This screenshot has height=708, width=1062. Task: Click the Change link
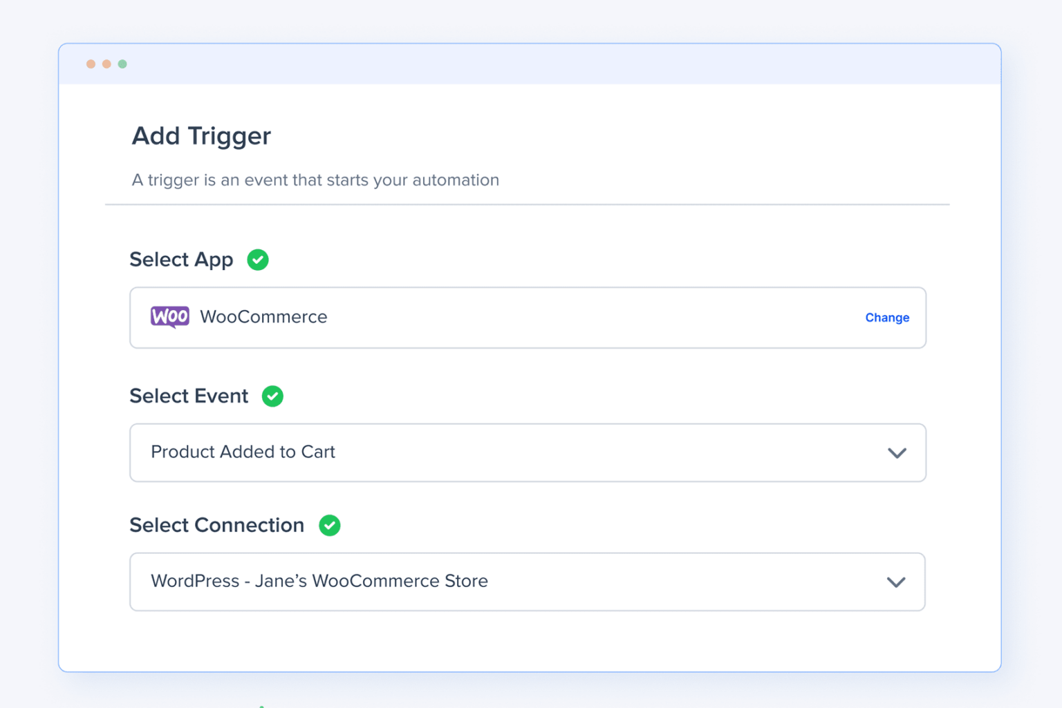click(x=887, y=318)
